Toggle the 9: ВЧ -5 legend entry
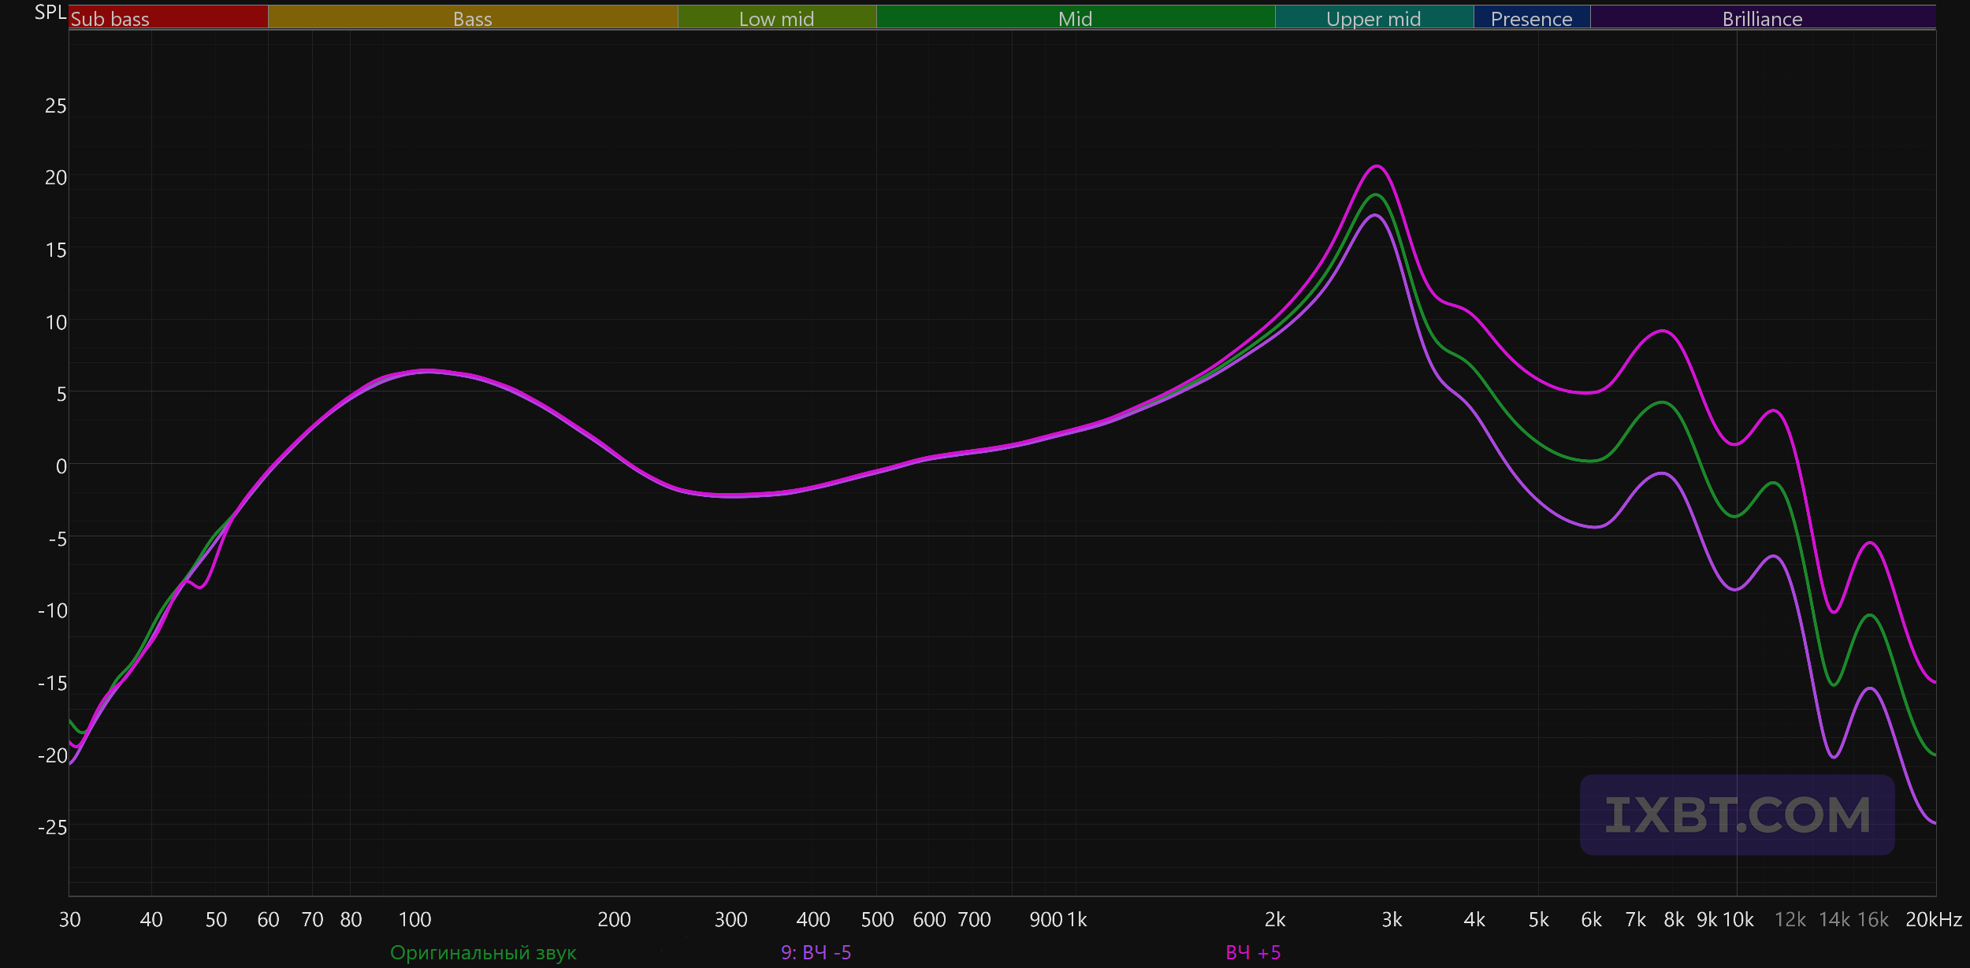The width and height of the screenshot is (1970, 968). [816, 953]
